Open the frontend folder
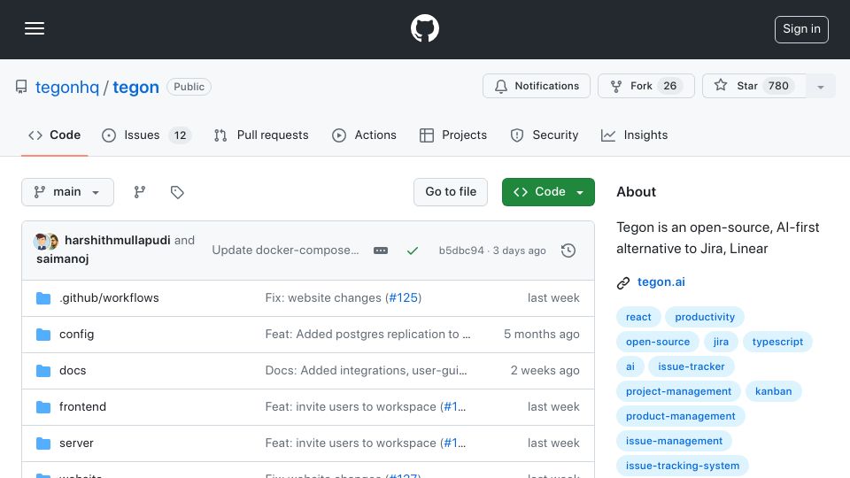The height and width of the screenshot is (478, 850). click(82, 406)
